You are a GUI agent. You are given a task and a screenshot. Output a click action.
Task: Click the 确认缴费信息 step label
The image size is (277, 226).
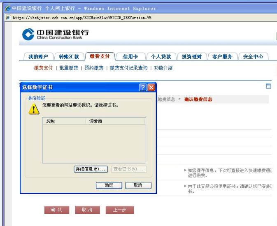pyautogui.click(x=198, y=99)
